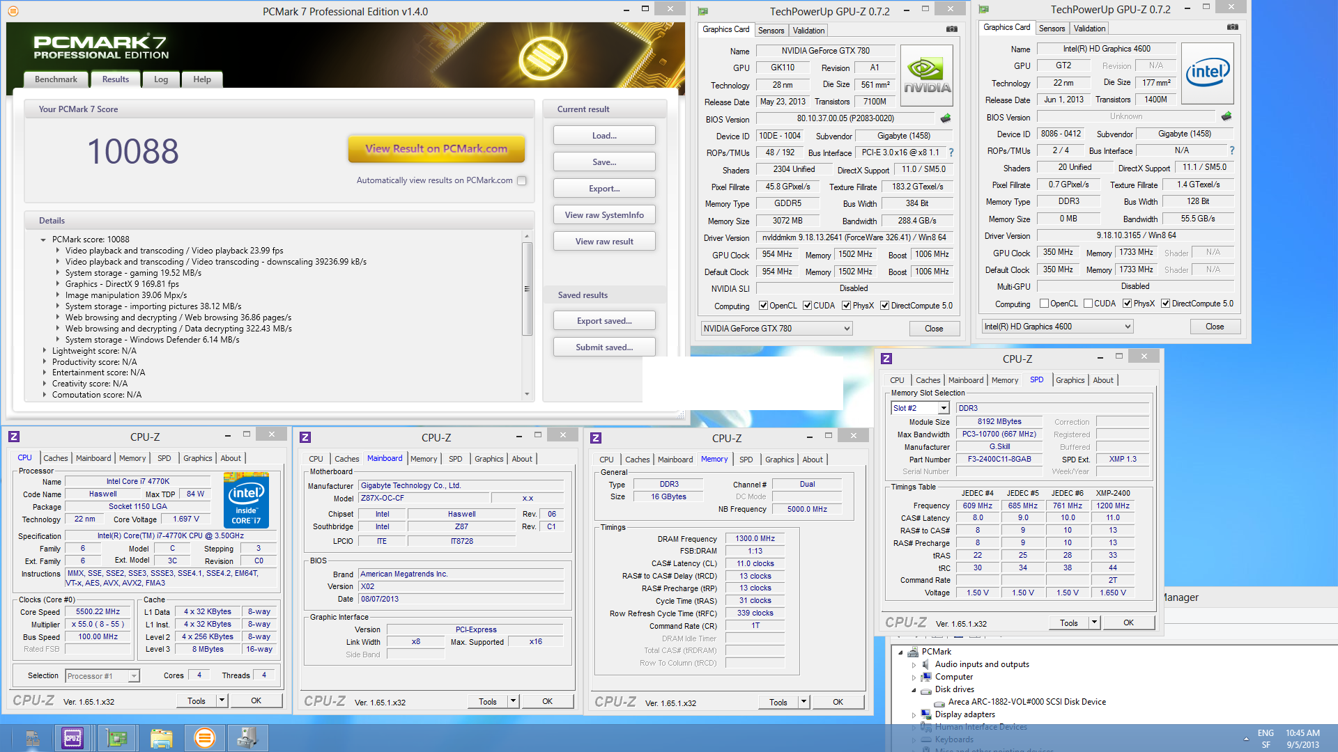Open Bus Interface question mark in Intel GPU-Z
The height and width of the screenshot is (752, 1338).
coord(1231,150)
